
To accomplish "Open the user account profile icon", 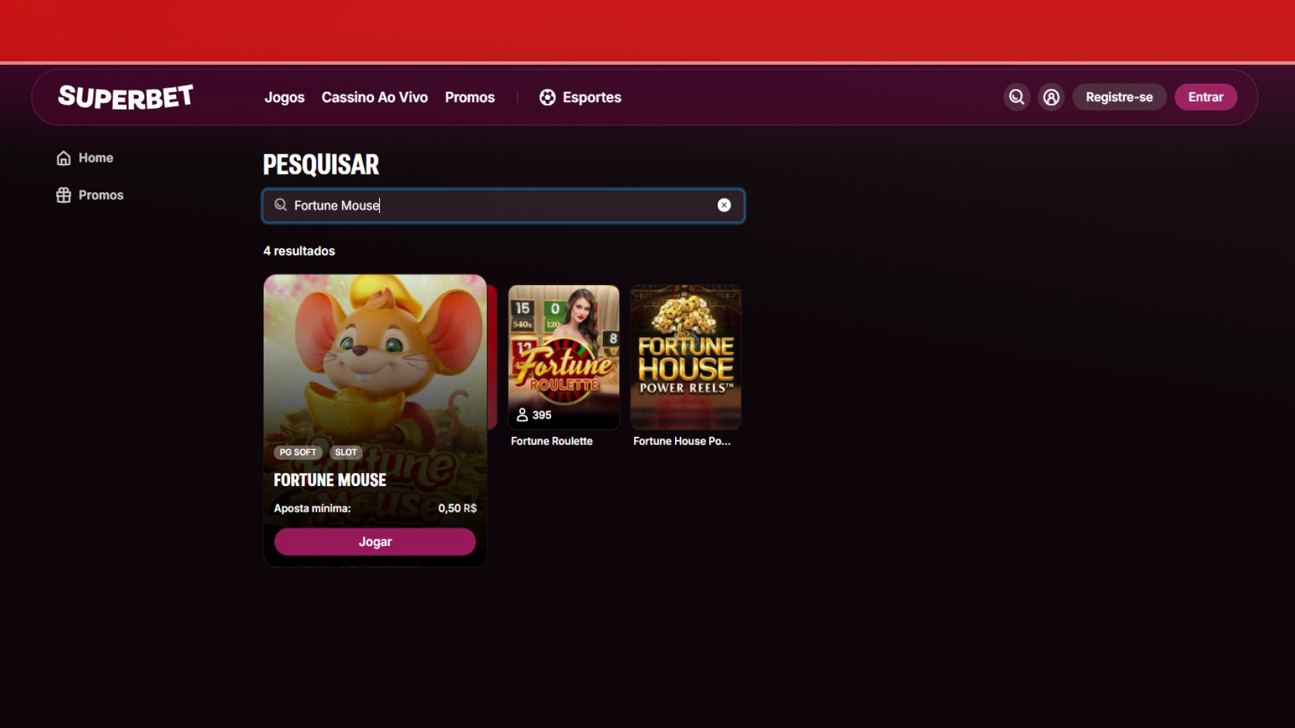I will (x=1051, y=97).
